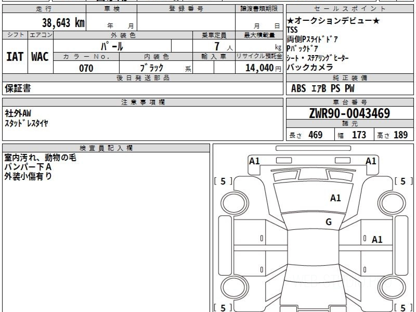The width and height of the screenshot is (416, 312).
Task: Select the 車台番号 header
Action: pyautogui.click(x=350, y=102)
